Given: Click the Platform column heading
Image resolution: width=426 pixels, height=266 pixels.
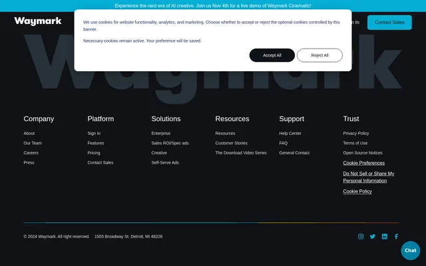Looking at the screenshot, I should 101,119.
